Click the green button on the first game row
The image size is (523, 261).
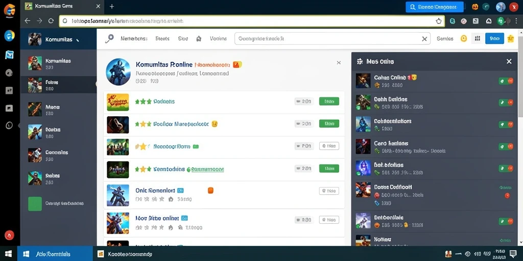pyautogui.click(x=329, y=101)
